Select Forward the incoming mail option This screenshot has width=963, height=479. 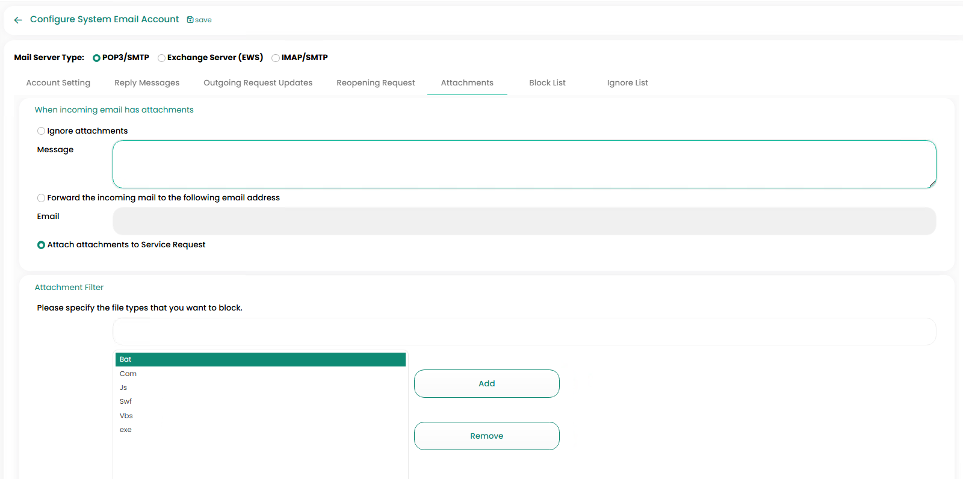41,198
